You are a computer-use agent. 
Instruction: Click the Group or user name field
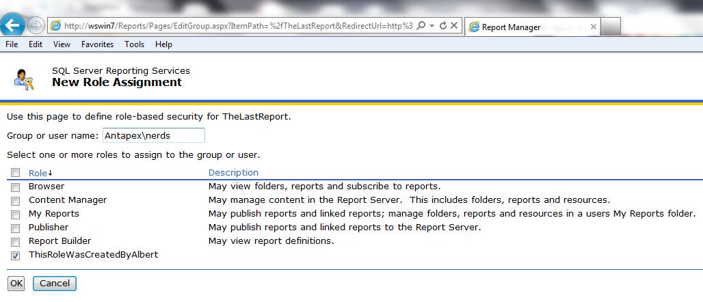point(153,135)
